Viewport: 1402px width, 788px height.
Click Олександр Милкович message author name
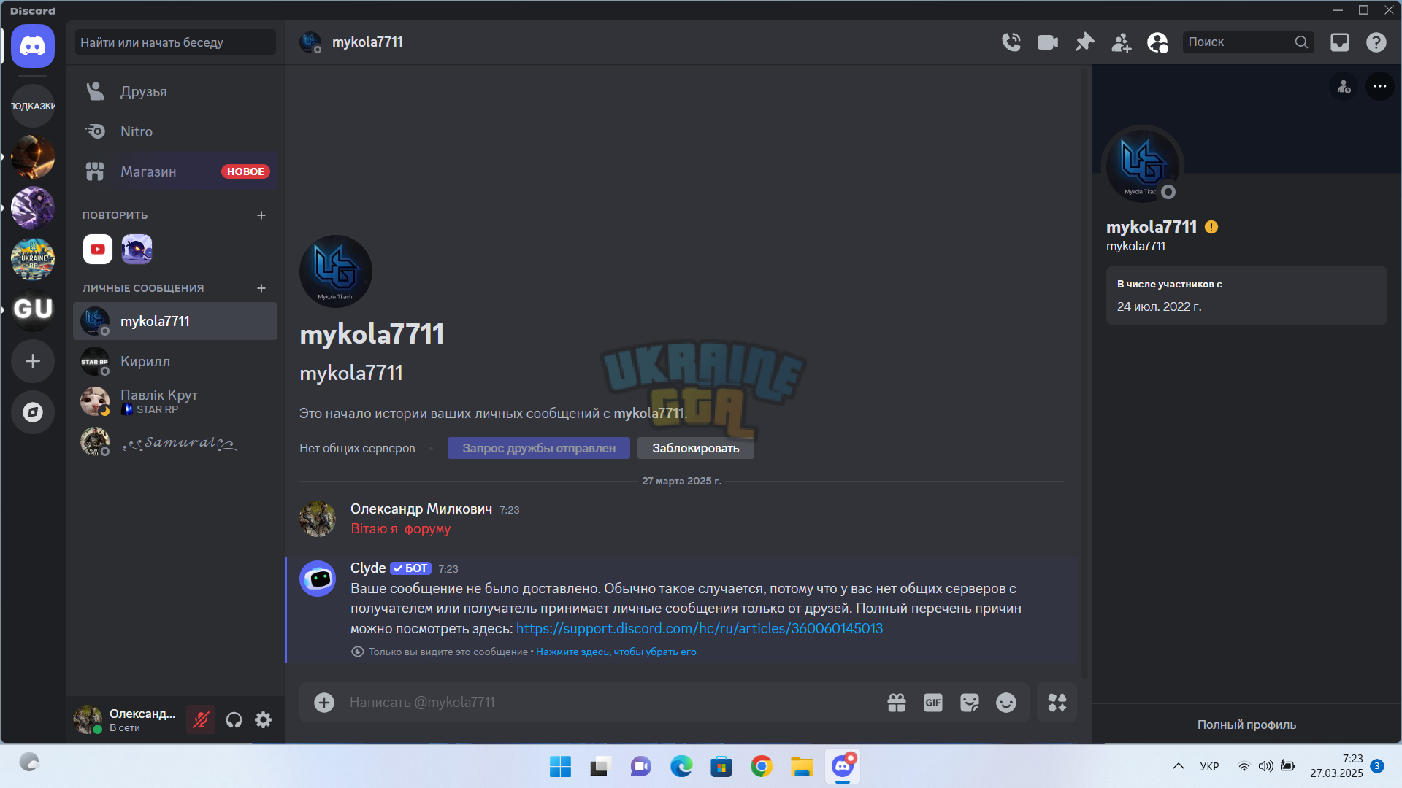tap(421, 509)
